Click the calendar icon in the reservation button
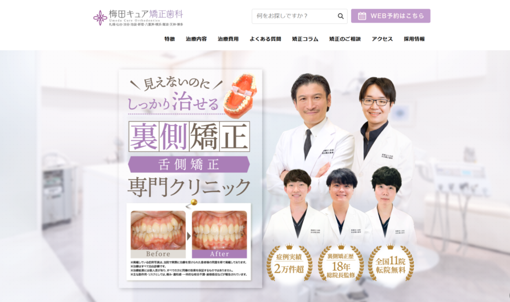 coord(362,16)
